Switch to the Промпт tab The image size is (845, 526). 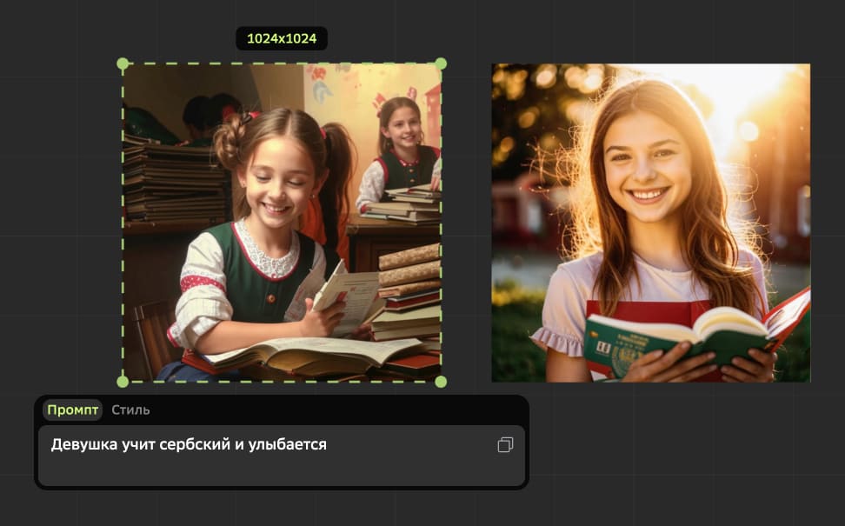72,409
